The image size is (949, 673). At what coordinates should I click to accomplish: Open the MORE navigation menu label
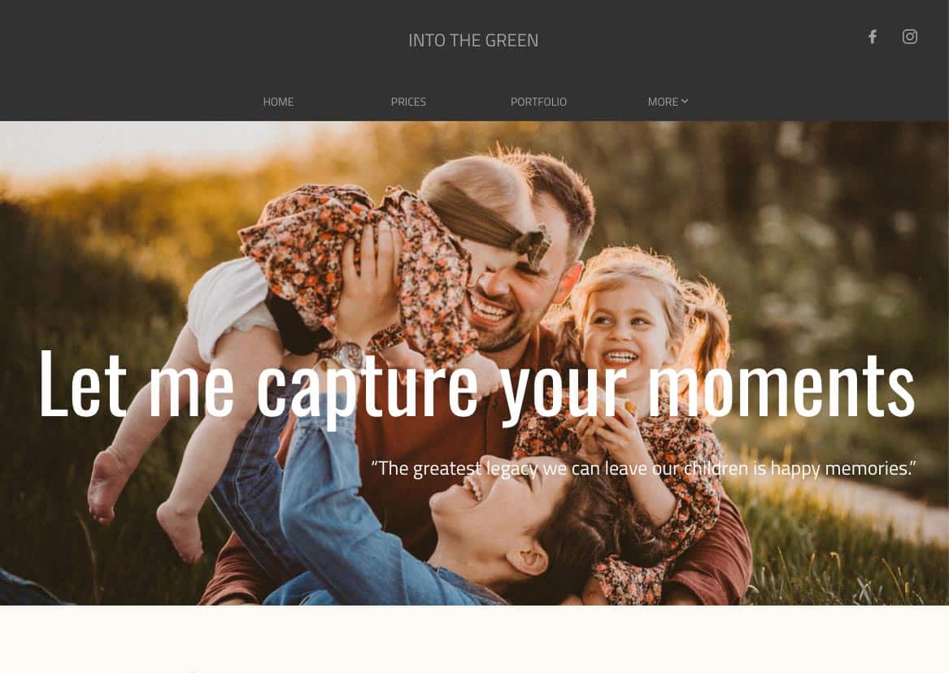[663, 102]
